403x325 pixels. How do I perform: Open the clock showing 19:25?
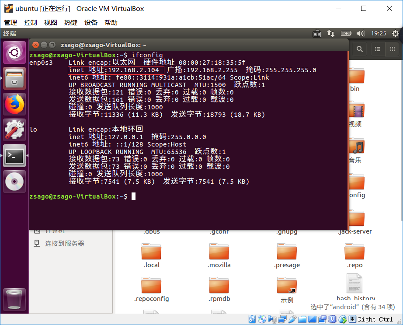[379, 33]
